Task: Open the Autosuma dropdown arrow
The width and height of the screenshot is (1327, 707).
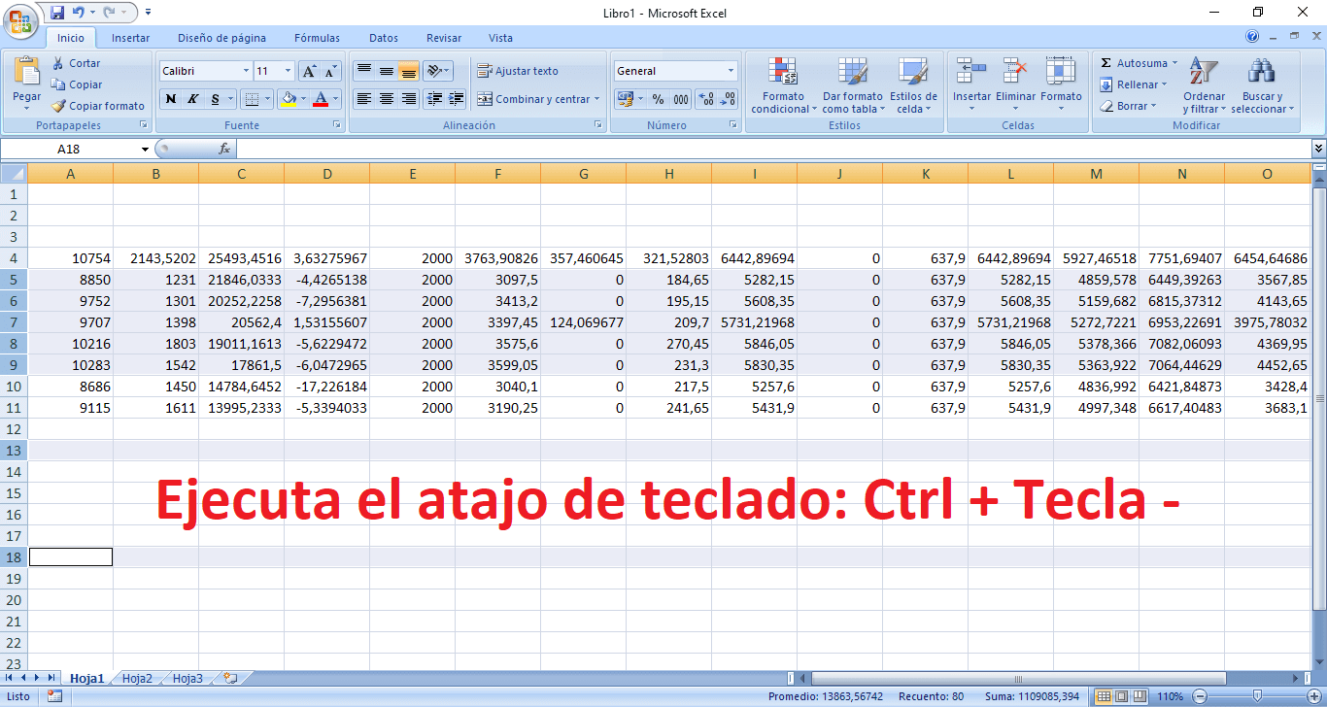Action: pos(1174,63)
